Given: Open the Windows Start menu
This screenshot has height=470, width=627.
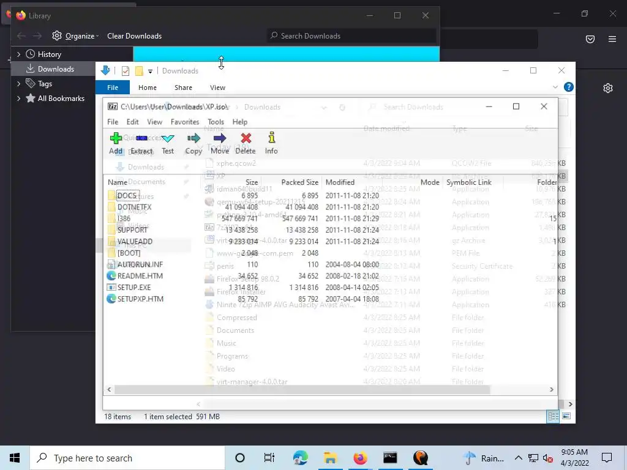Looking at the screenshot, I should click(x=15, y=458).
